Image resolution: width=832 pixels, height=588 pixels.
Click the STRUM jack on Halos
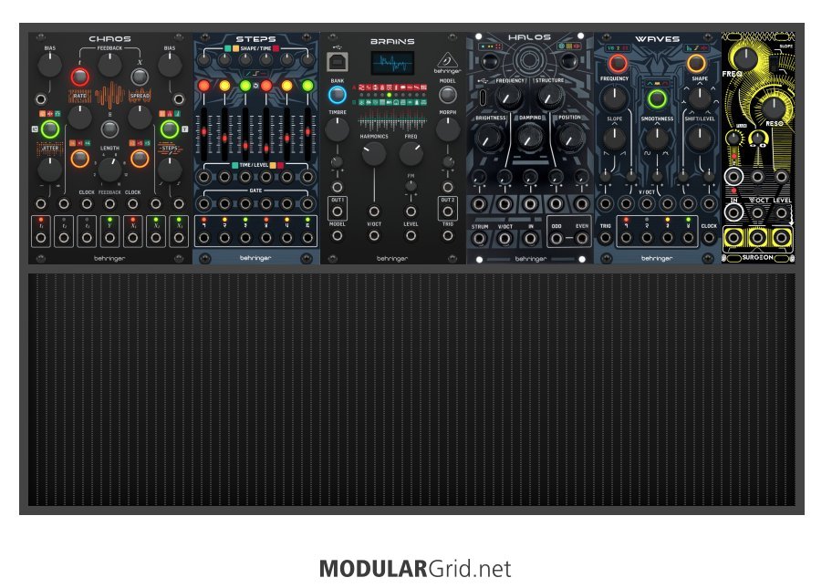pos(479,239)
